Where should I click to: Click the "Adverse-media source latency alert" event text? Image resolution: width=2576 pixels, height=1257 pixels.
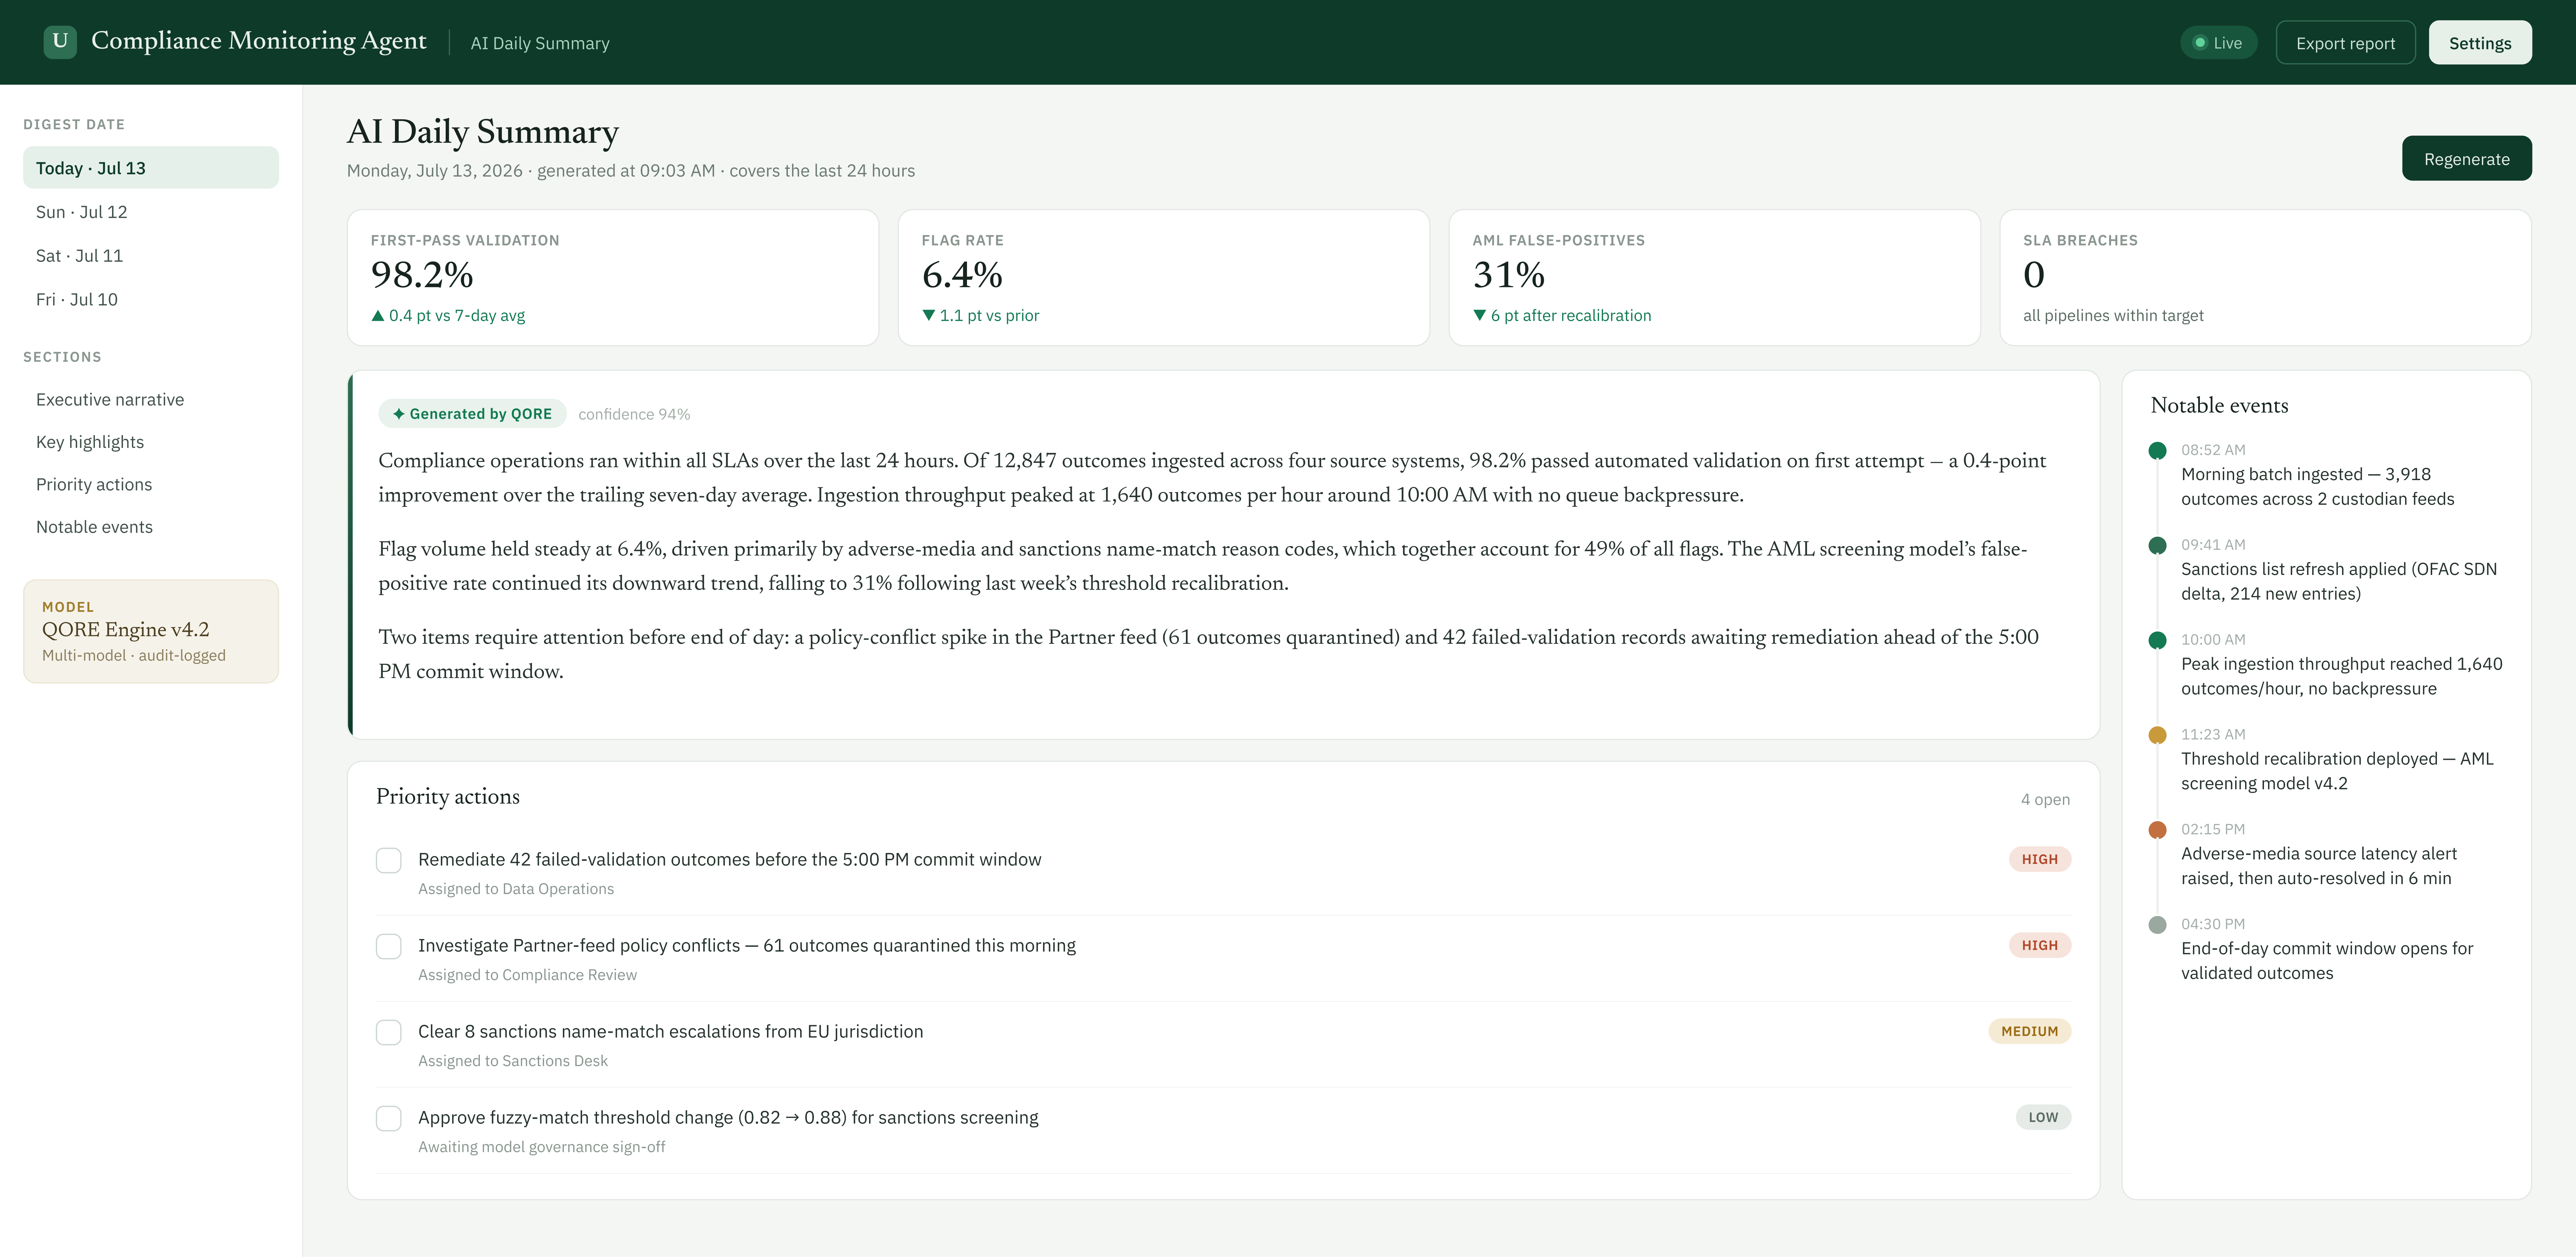[x=2319, y=866]
